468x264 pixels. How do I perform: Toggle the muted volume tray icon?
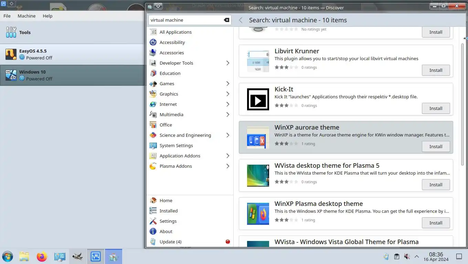click(x=407, y=256)
